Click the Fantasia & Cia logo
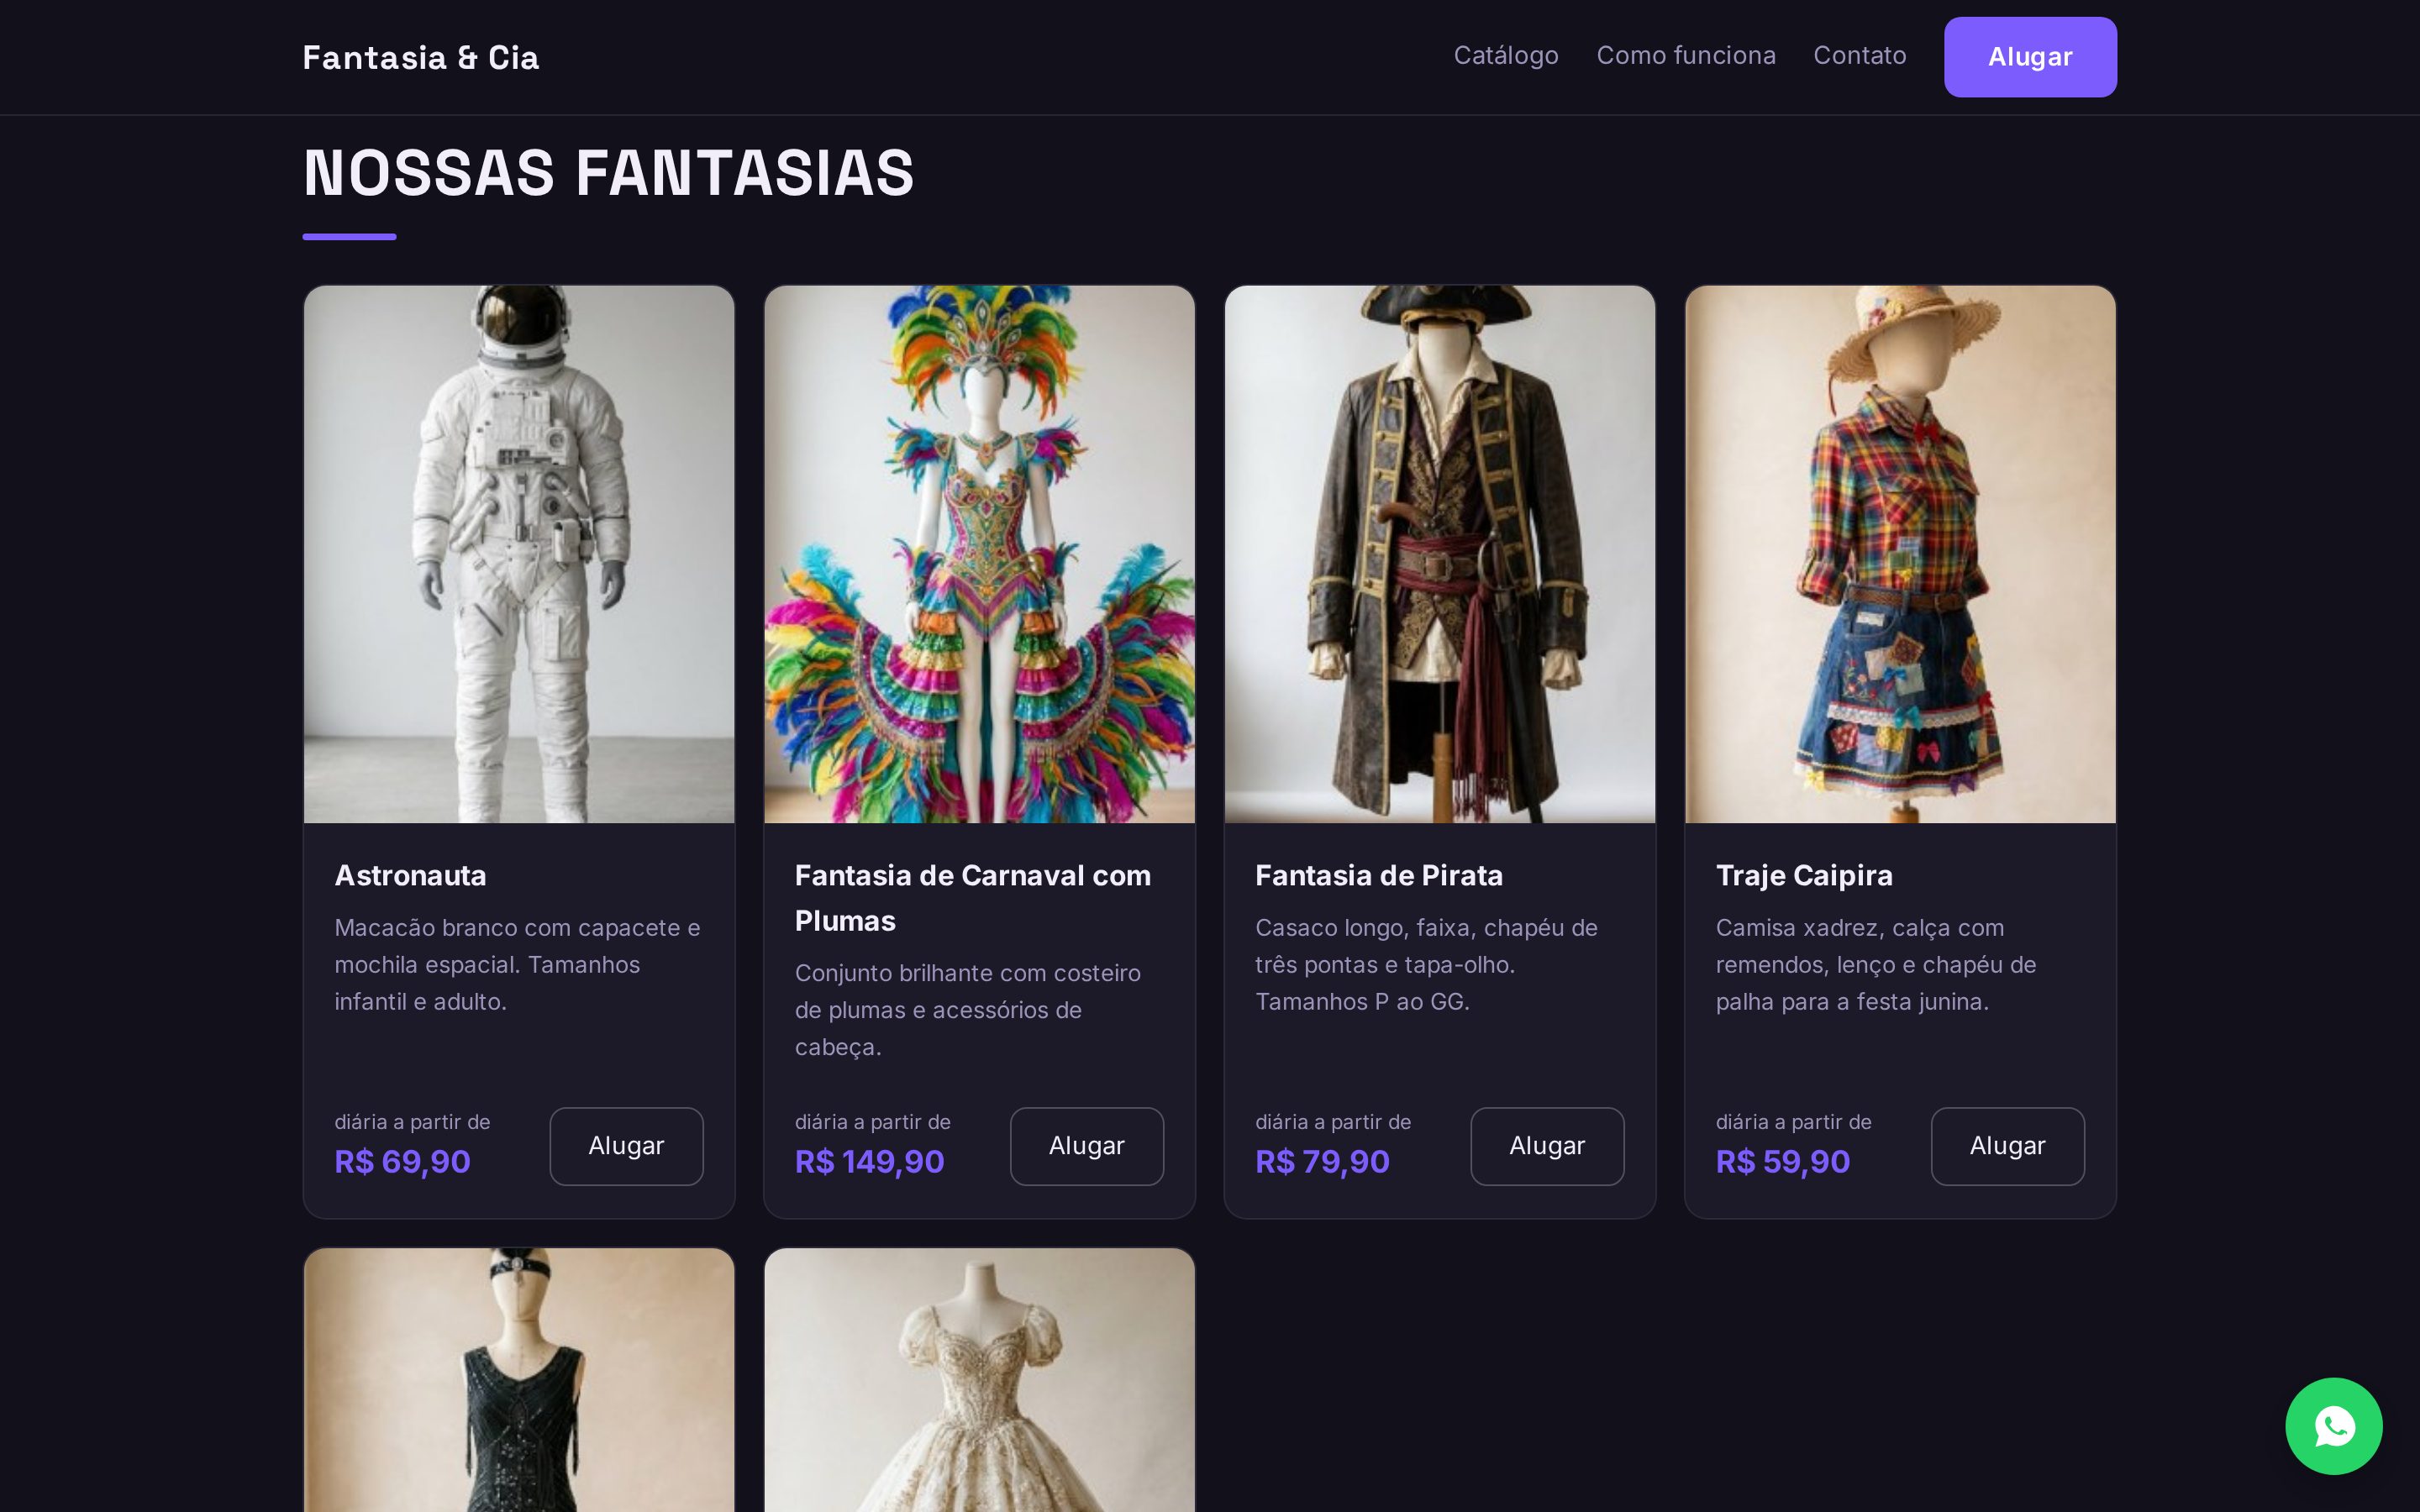This screenshot has height=1512, width=2420. [x=421, y=57]
